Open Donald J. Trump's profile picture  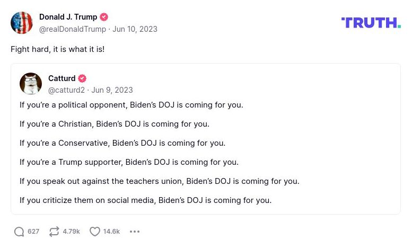[x=22, y=23]
